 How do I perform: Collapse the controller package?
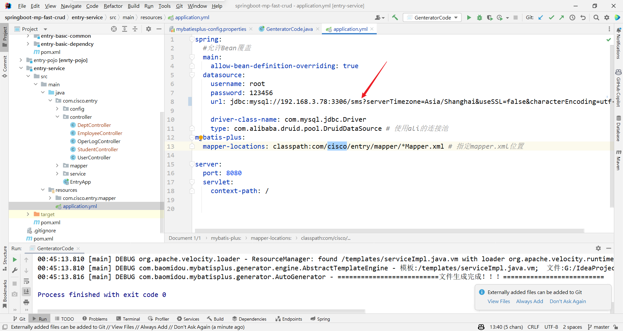point(57,117)
